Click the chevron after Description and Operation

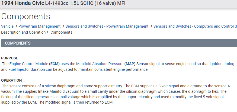pos(48,32)
